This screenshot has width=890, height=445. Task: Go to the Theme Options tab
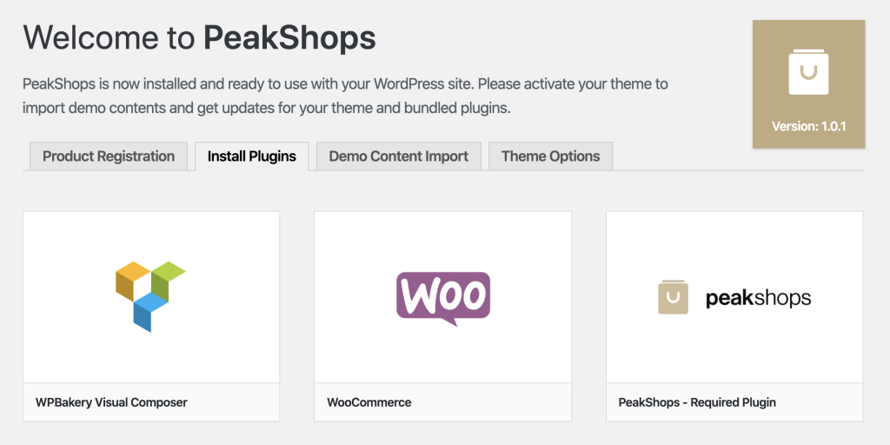click(x=551, y=156)
